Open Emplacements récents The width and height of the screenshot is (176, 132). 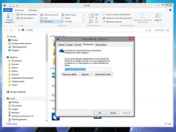(20, 43)
